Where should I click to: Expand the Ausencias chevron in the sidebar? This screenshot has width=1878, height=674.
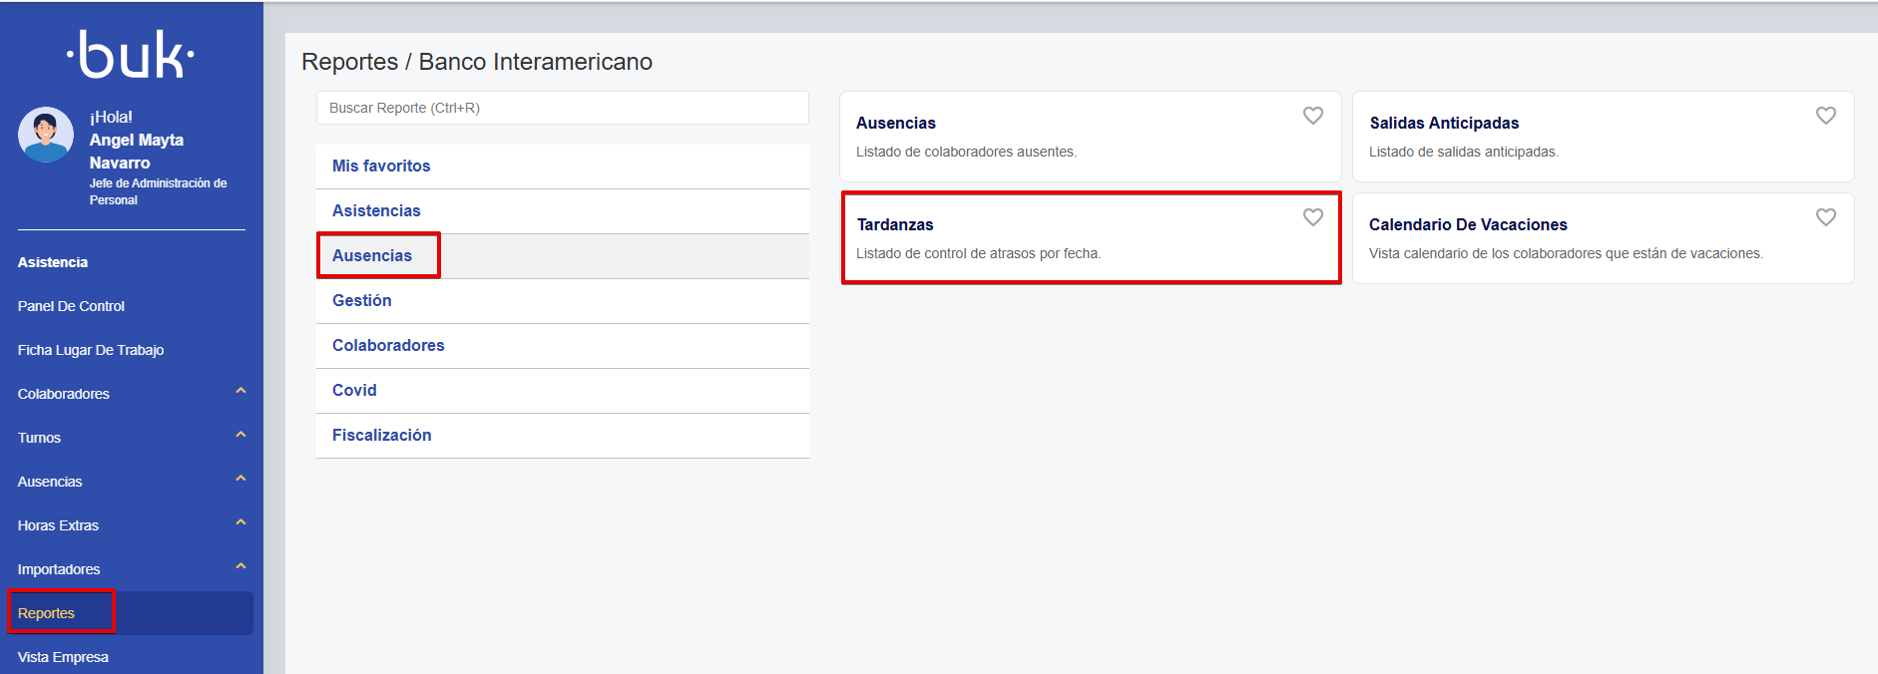point(240,479)
